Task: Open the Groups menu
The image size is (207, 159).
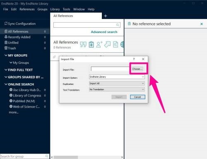Action: [x=42, y=9]
